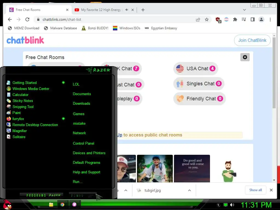Image resolution: width=280 pixels, height=210 pixels.
Task: Open the media control playlist icon
Action: click(244, 19)
